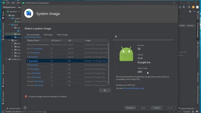The image size is (201, 113).
Task: Expand the drawable folder under res
Action: coord(12,44)
